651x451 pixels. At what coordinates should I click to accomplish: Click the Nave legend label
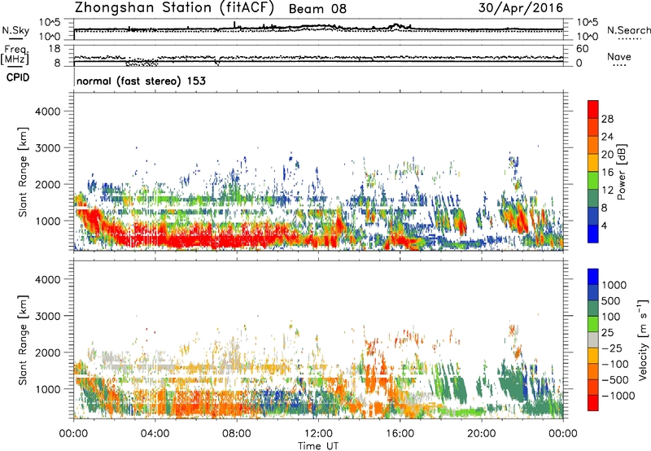tap(618, 56)
